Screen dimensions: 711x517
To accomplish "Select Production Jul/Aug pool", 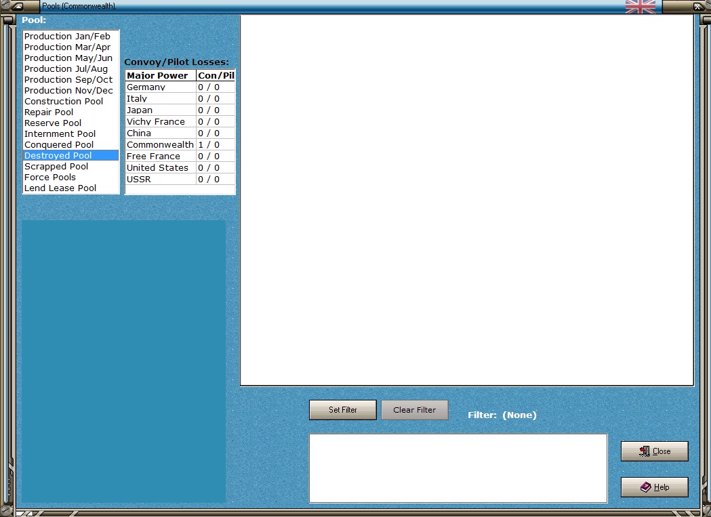I will (x=70, y=69).
